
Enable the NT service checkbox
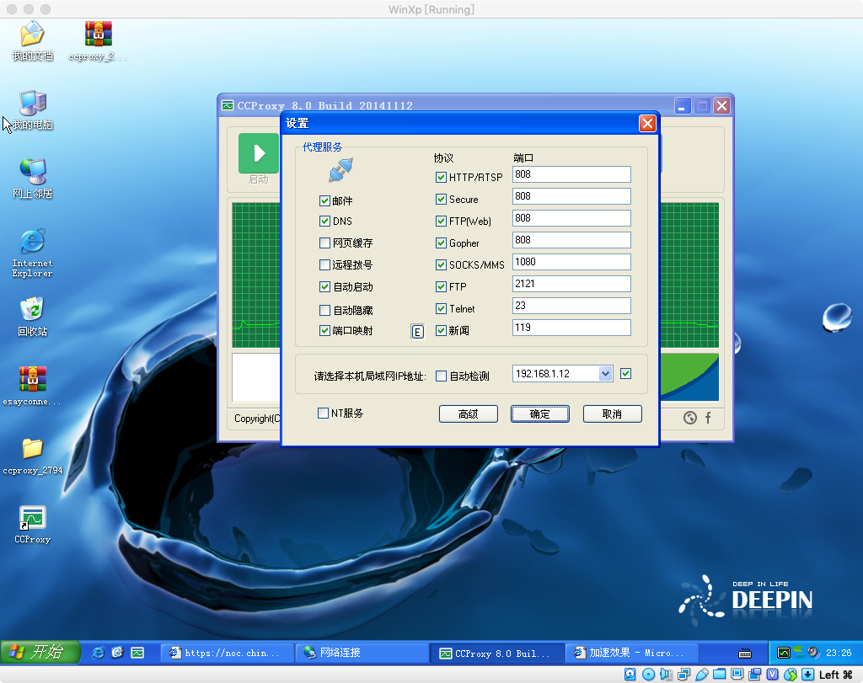click(323, 414)
